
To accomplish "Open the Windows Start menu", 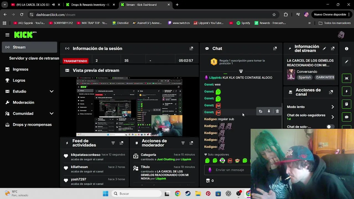I will [x=106, y=194].
